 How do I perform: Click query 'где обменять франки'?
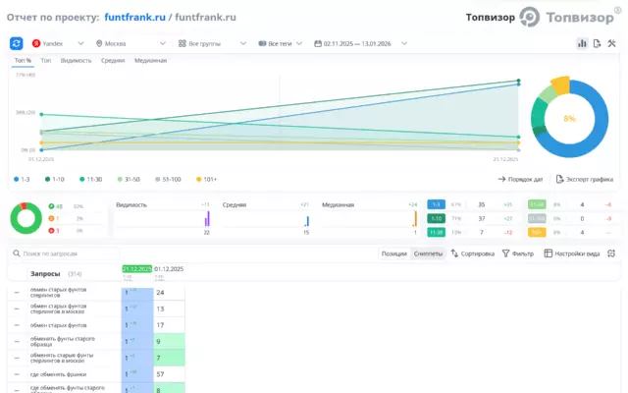click(x=59, y=374)
